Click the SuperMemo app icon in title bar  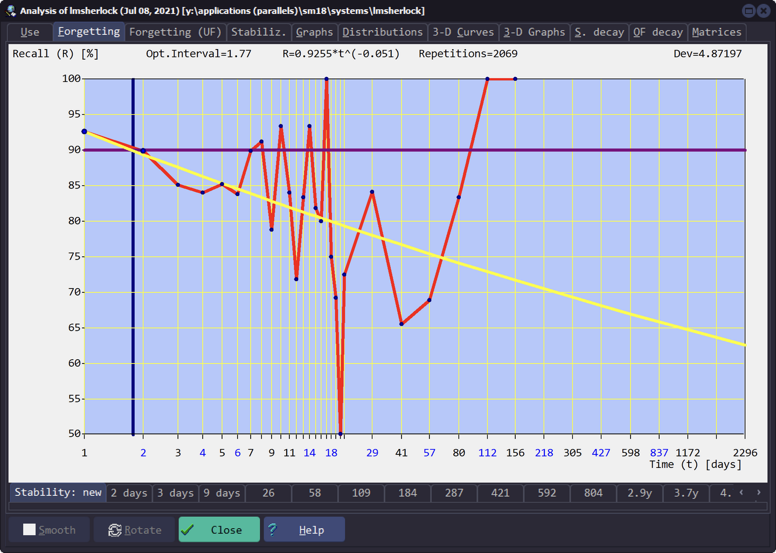click(10, 11)
